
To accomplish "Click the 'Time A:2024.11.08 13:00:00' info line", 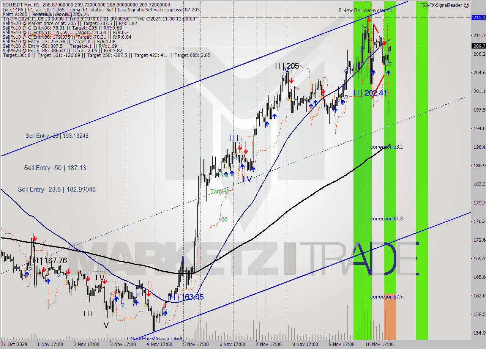I will click(x=99, y=19).
